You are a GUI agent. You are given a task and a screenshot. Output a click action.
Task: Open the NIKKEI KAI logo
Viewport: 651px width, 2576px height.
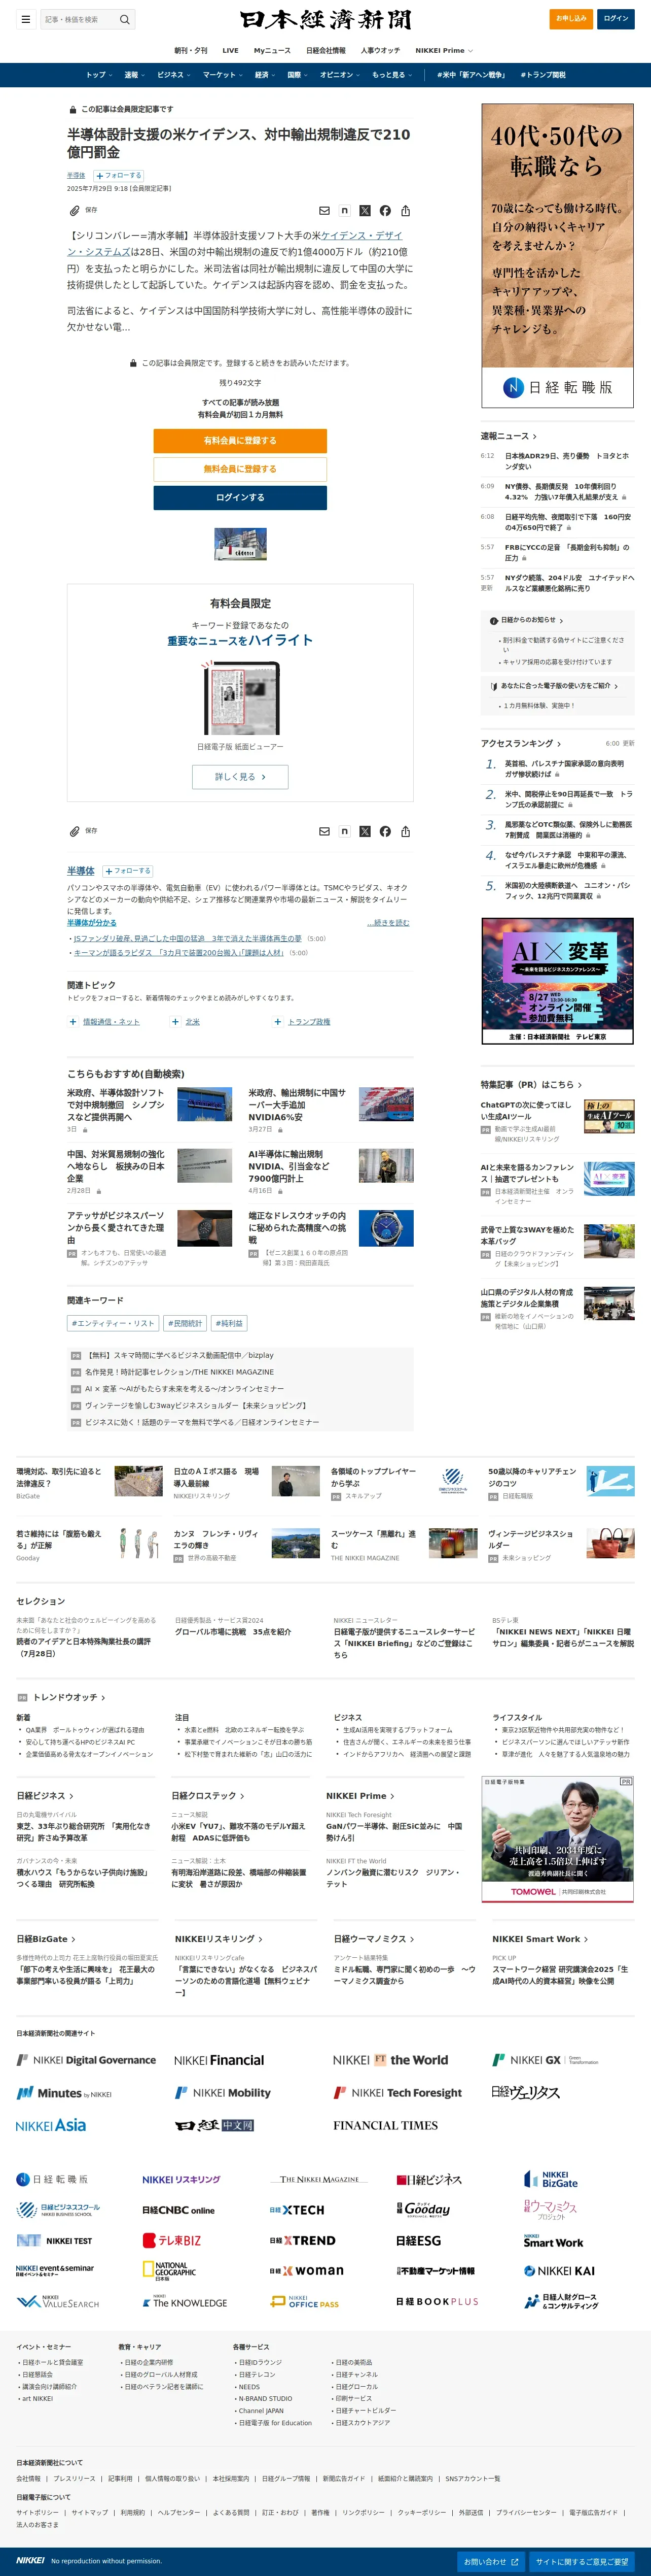click(x=560, y=2271)
